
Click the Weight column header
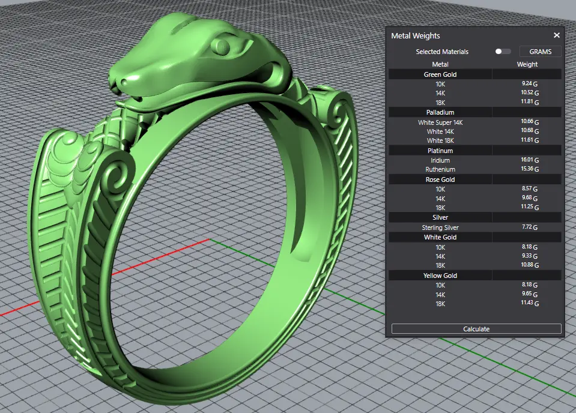pos(527,64)
